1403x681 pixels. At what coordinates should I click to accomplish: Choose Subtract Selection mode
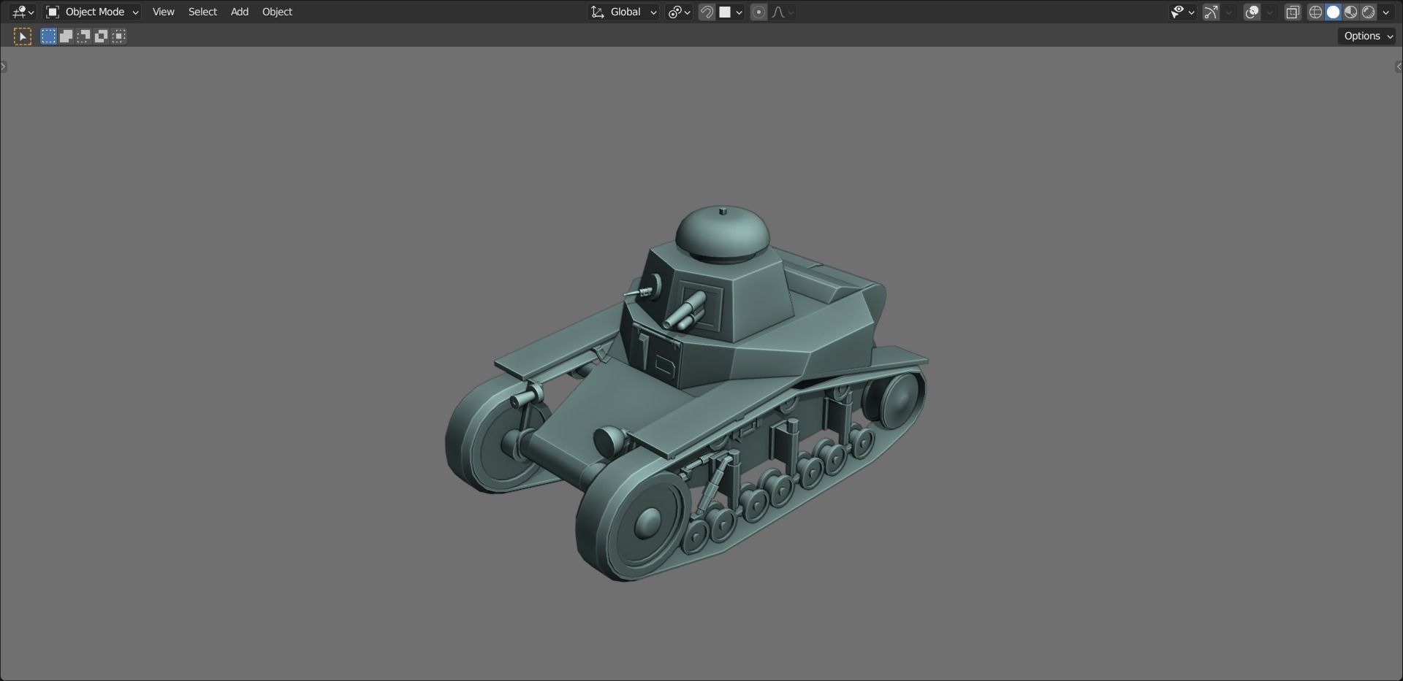coord(83,36)
